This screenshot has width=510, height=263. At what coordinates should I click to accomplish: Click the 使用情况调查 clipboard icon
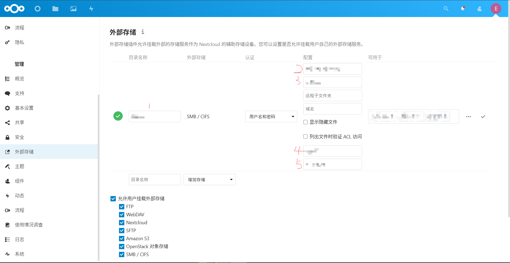coord(7,225)
